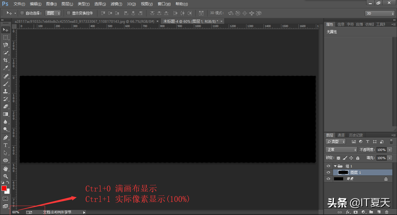Close the 未标题-4 document tab
The width and height of the screenshot is (397, 215).
(x=221, y=21)
